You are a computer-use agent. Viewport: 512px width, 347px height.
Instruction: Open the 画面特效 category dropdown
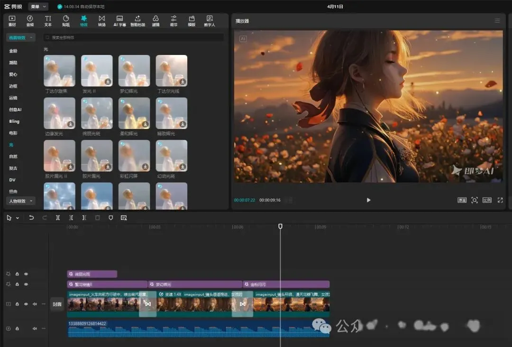pos(20,37)
